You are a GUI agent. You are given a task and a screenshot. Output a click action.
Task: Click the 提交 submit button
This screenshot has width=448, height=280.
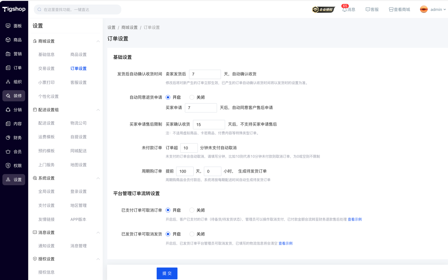[x=167, y=273]
